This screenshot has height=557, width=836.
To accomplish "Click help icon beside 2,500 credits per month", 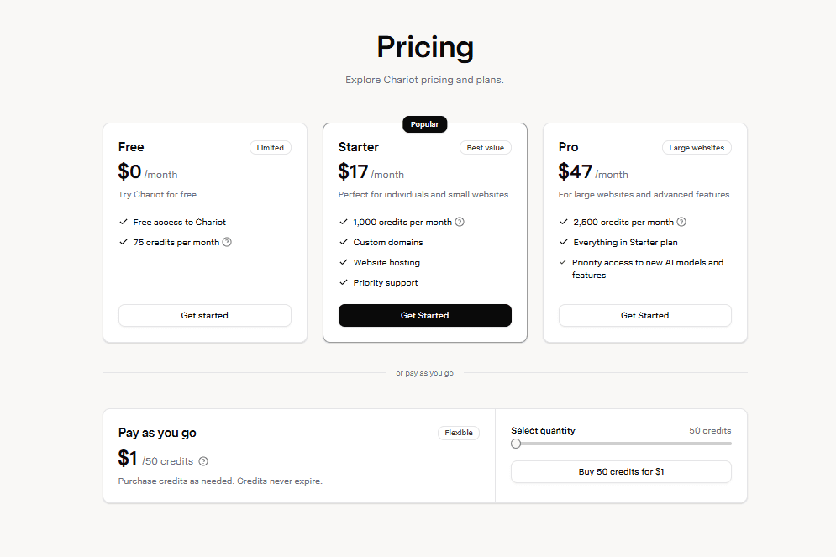I will pos(681,223).
